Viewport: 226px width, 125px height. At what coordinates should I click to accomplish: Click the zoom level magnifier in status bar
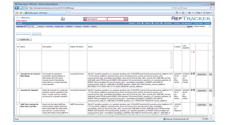tap(203, 119)
